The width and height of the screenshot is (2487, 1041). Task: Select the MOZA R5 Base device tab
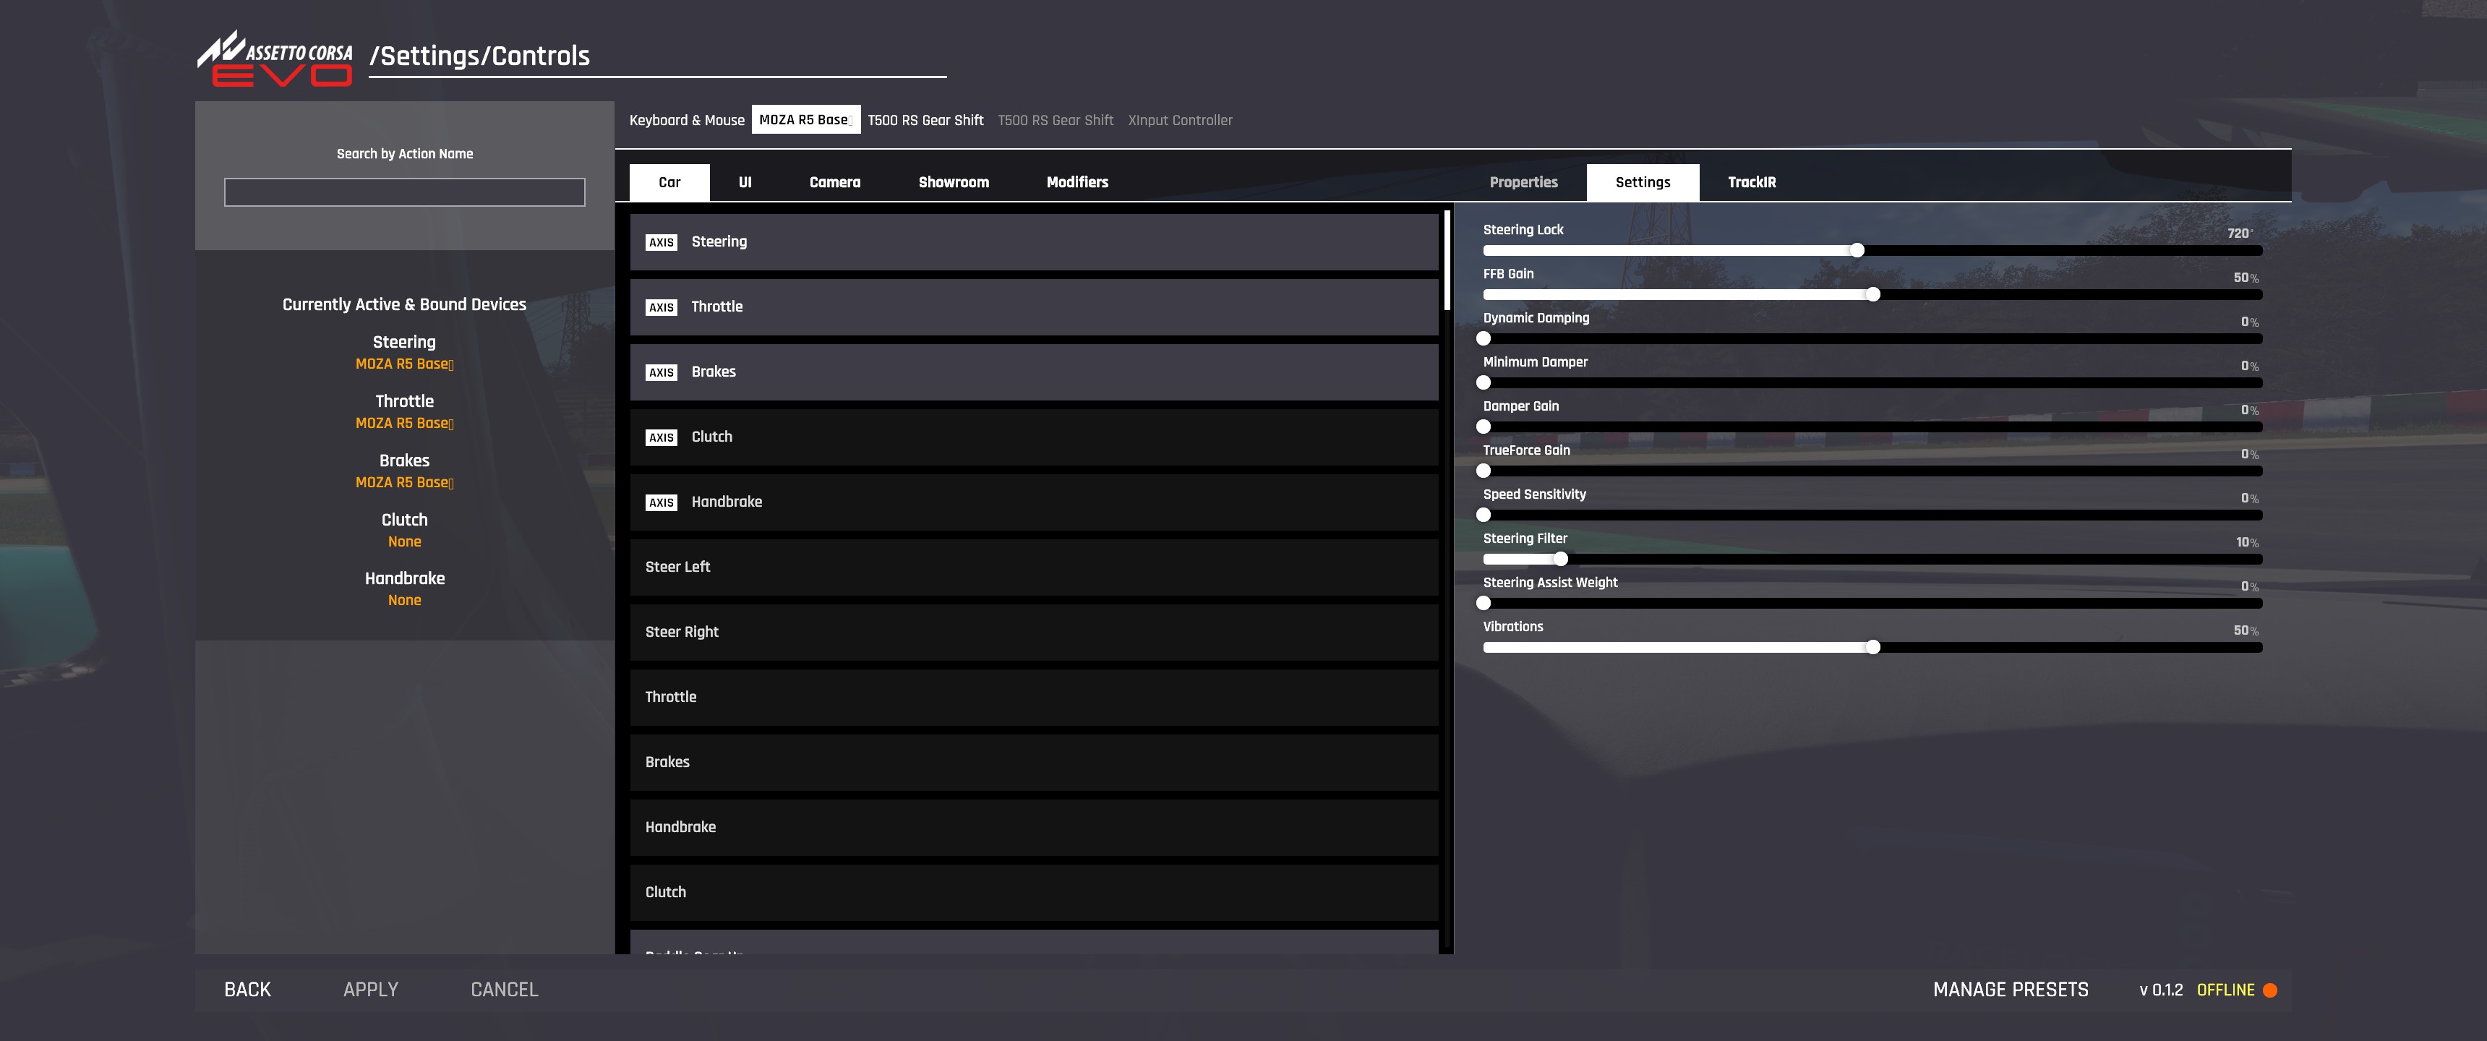tap(806, 120)
